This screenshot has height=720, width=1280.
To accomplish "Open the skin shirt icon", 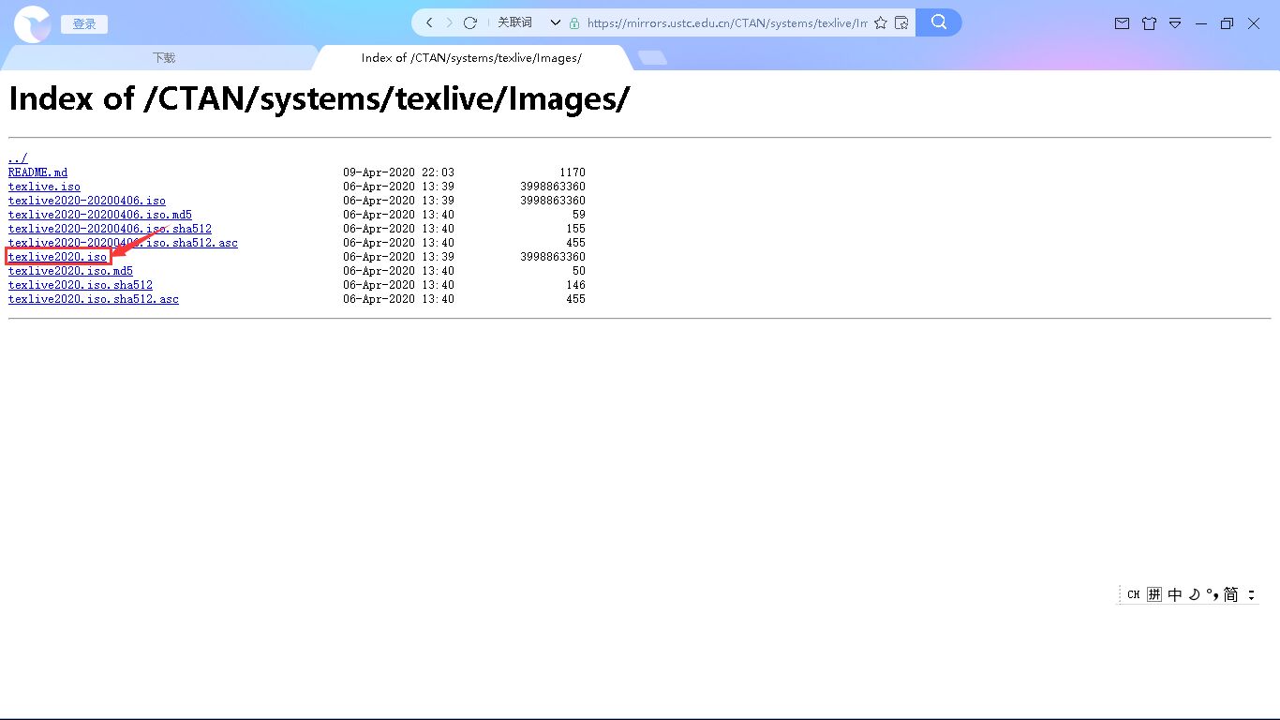I will coord(1149,23).
